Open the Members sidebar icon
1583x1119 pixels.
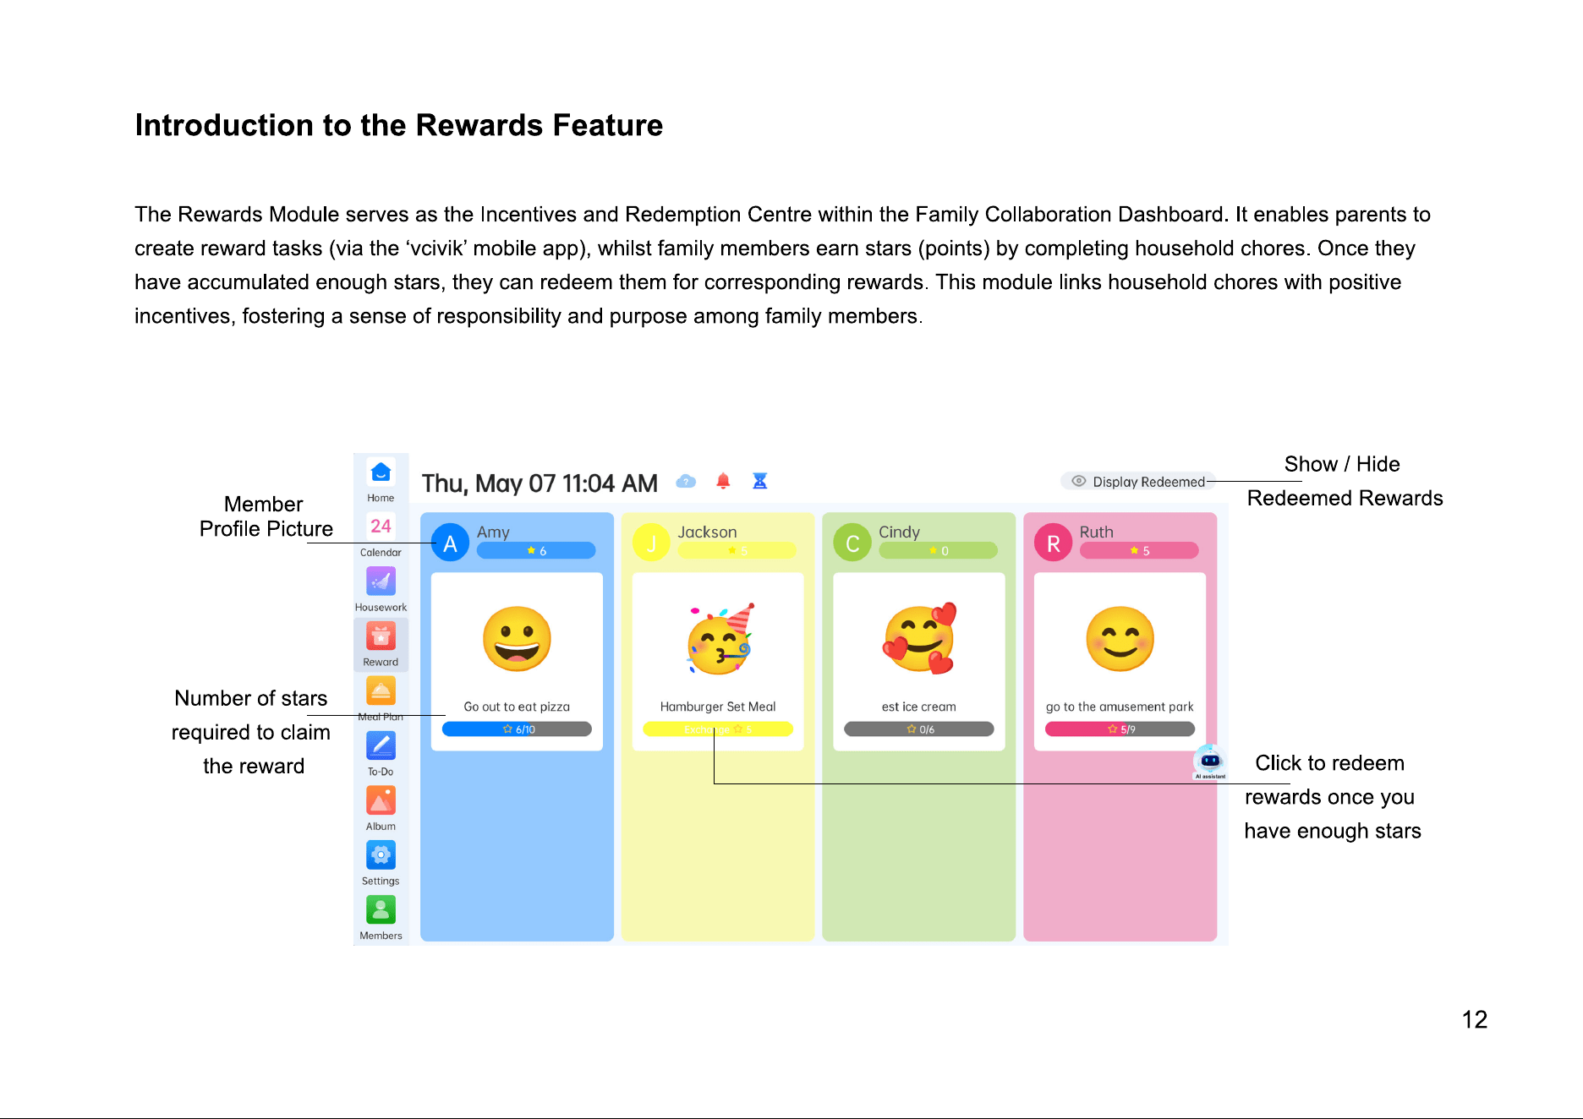click(381, 909)
